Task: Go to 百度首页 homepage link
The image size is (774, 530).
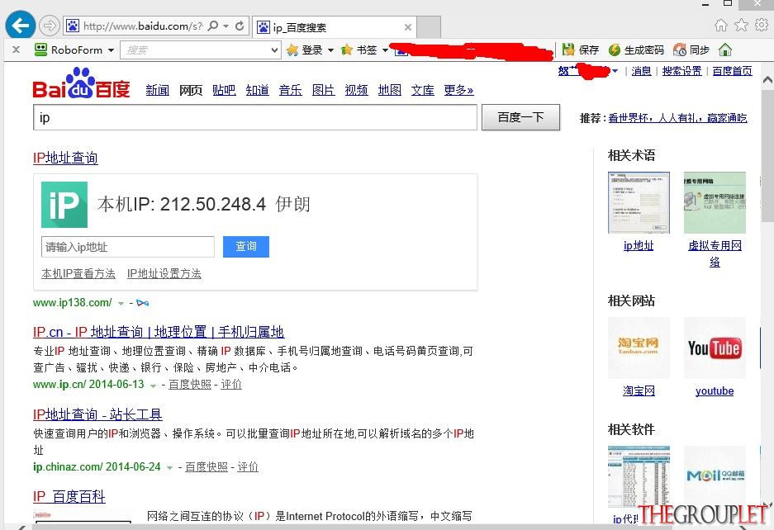Action: 732,71
